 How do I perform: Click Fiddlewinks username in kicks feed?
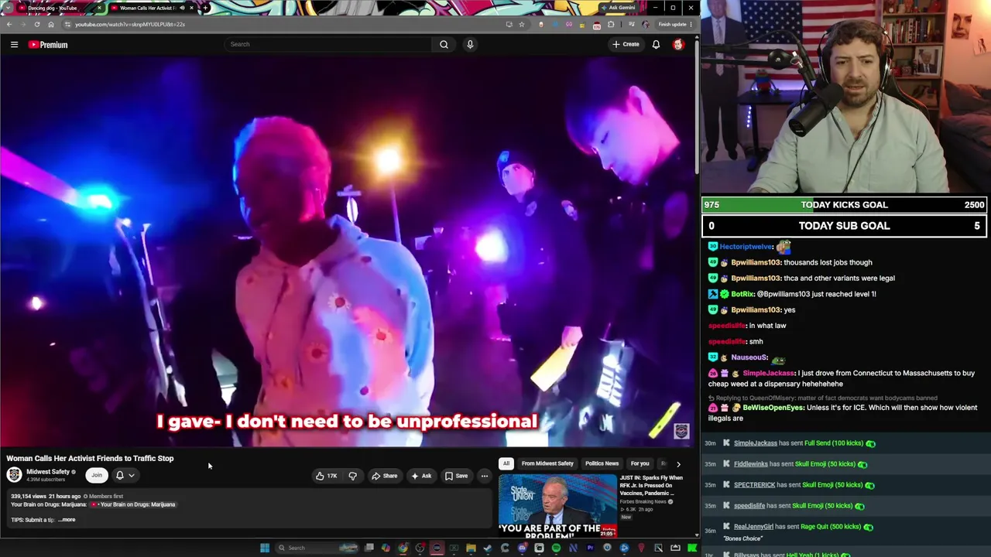[750, 464]
